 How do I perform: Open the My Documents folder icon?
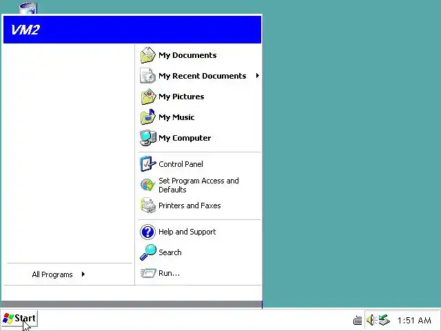click(147, 55)
